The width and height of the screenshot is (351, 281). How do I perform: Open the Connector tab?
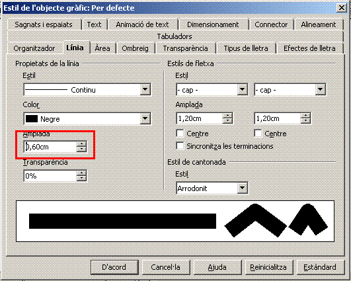coord(271,24)
